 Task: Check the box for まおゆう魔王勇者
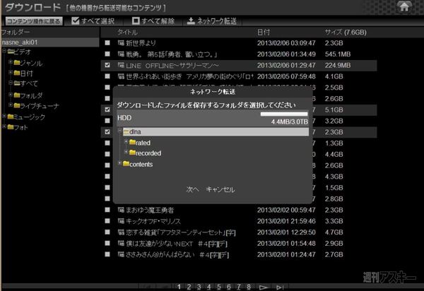[x=107, y=210]
